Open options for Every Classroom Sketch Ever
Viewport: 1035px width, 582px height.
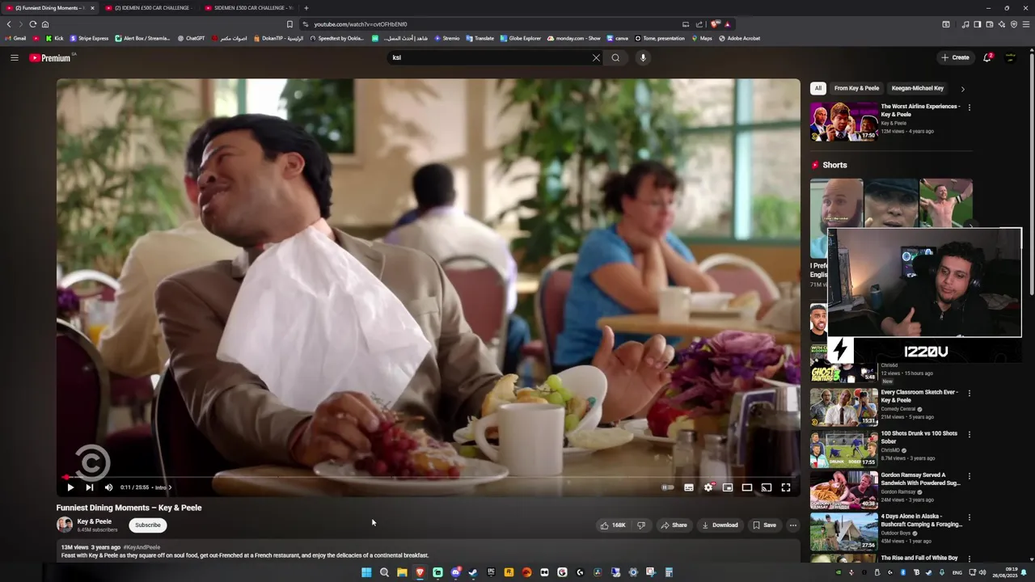click(x=969, y=394)
